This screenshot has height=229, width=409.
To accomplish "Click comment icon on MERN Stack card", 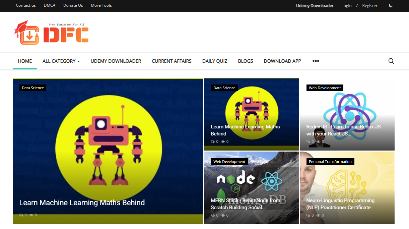I will 213,215.
